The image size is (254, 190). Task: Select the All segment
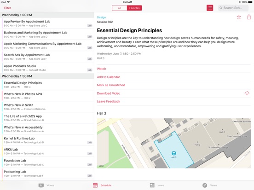(x=120, y=8)
